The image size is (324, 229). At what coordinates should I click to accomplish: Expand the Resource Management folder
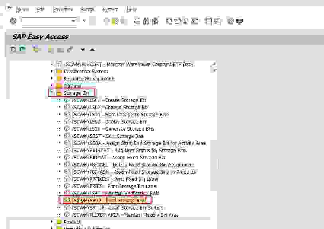(52, 78)
